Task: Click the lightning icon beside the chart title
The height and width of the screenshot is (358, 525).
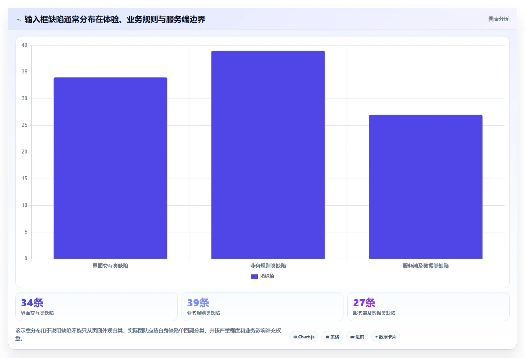Action: click(18, 20)
